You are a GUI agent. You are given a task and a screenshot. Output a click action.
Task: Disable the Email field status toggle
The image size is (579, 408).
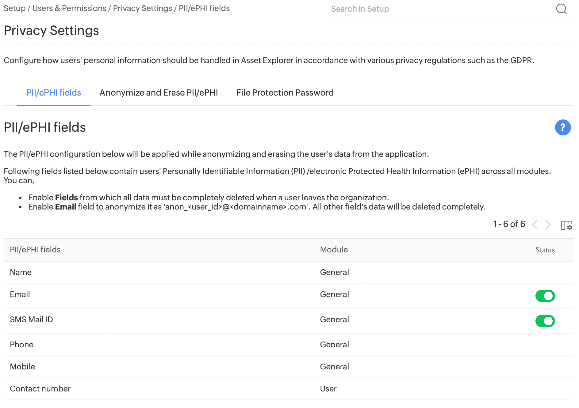(x=545, y=296)
